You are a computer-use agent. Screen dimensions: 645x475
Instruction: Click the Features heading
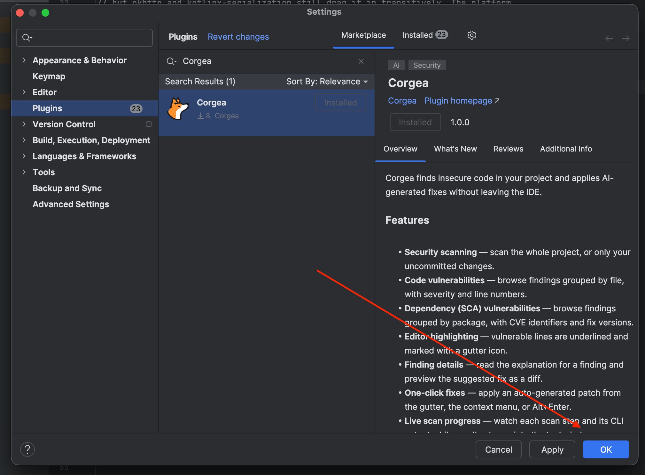click(407, 220)
